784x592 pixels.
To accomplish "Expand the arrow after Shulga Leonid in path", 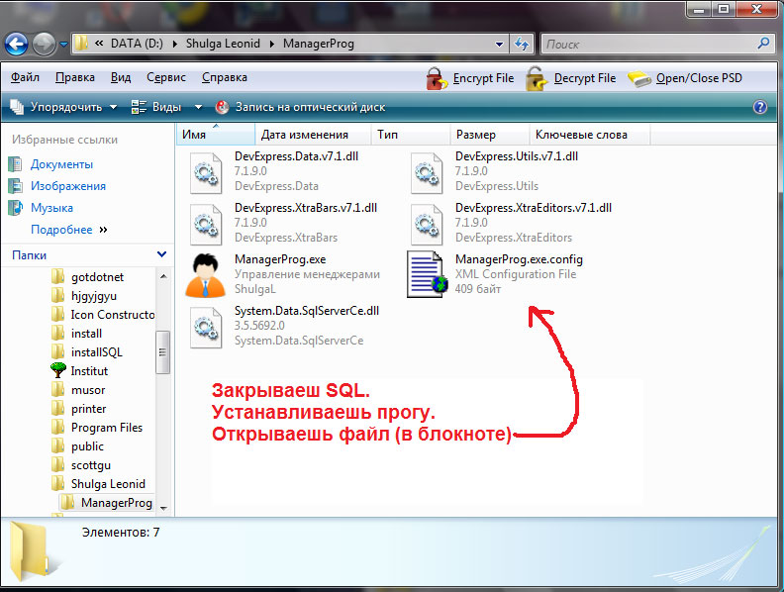I will (x=272, y=44).
